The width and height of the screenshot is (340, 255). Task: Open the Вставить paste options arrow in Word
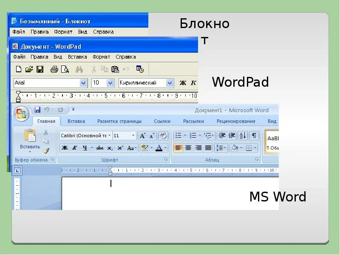pos(30,152)
